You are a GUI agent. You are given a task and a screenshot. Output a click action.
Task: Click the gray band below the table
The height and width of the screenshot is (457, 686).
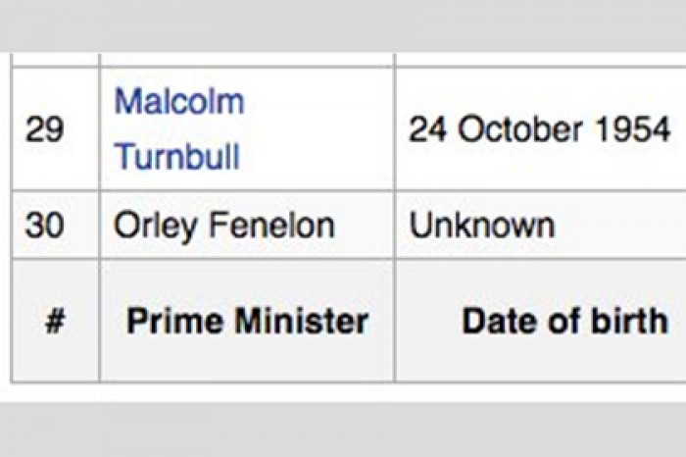click(x=343, y=430)
